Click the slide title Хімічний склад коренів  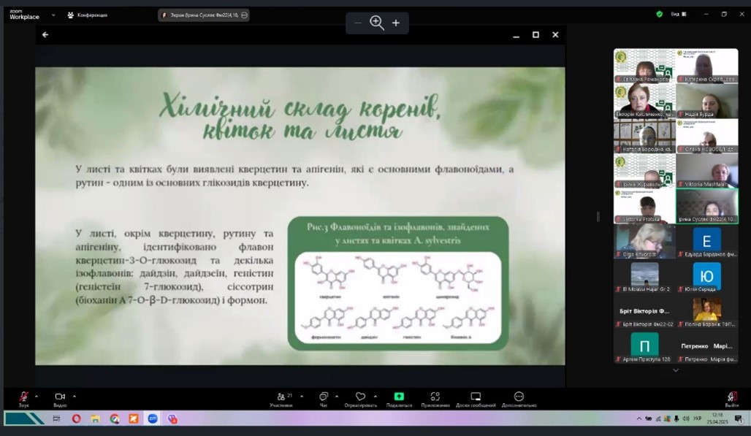coord(300,116)
